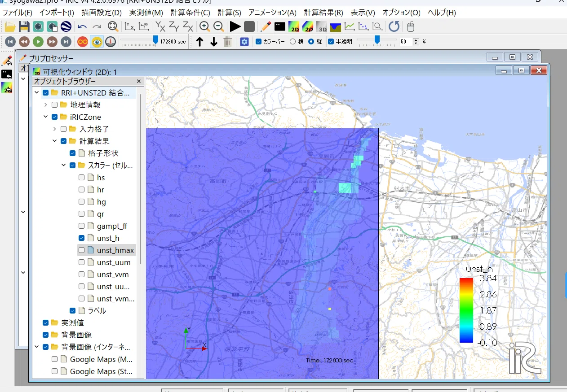Collapse the 計算結果 folder
Screen dimensions: 567x392
click(54, 141)
